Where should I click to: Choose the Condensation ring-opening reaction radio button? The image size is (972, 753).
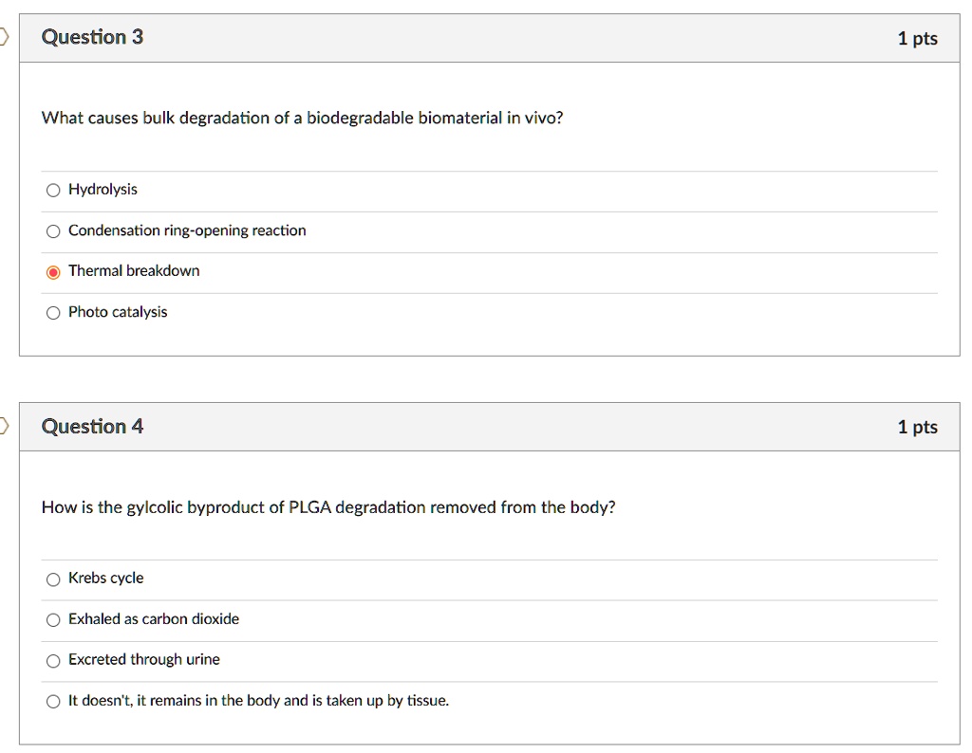53,231
